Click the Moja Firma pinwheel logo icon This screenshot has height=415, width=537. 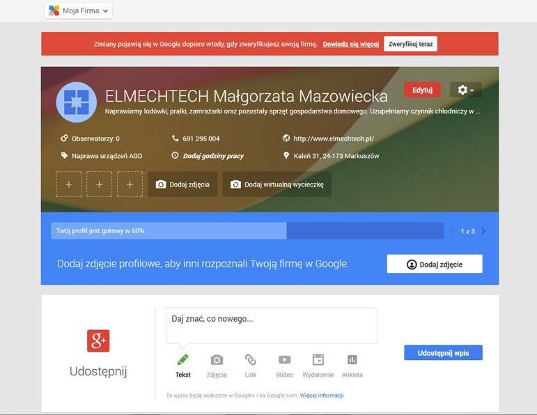click(54, 10)
